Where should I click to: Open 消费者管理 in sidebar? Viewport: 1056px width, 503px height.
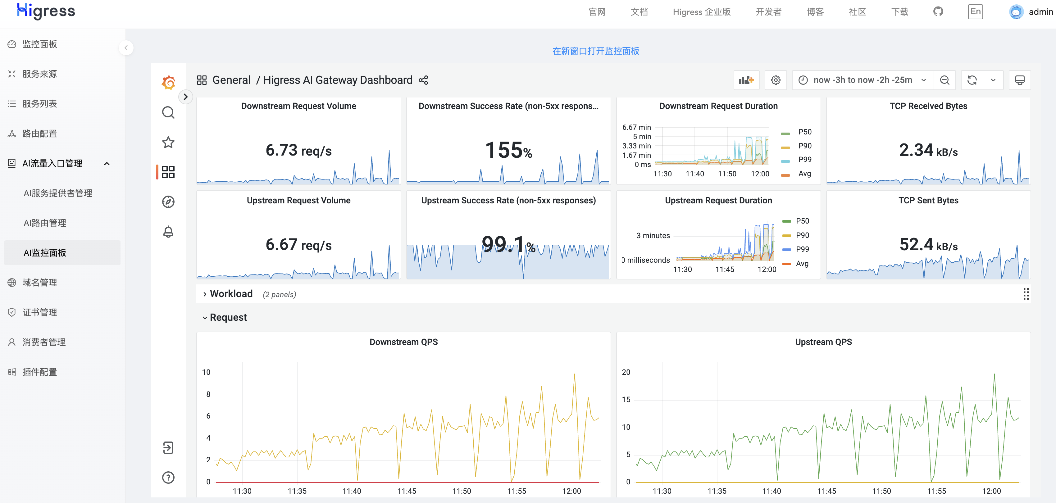click(x=44, y=342)
